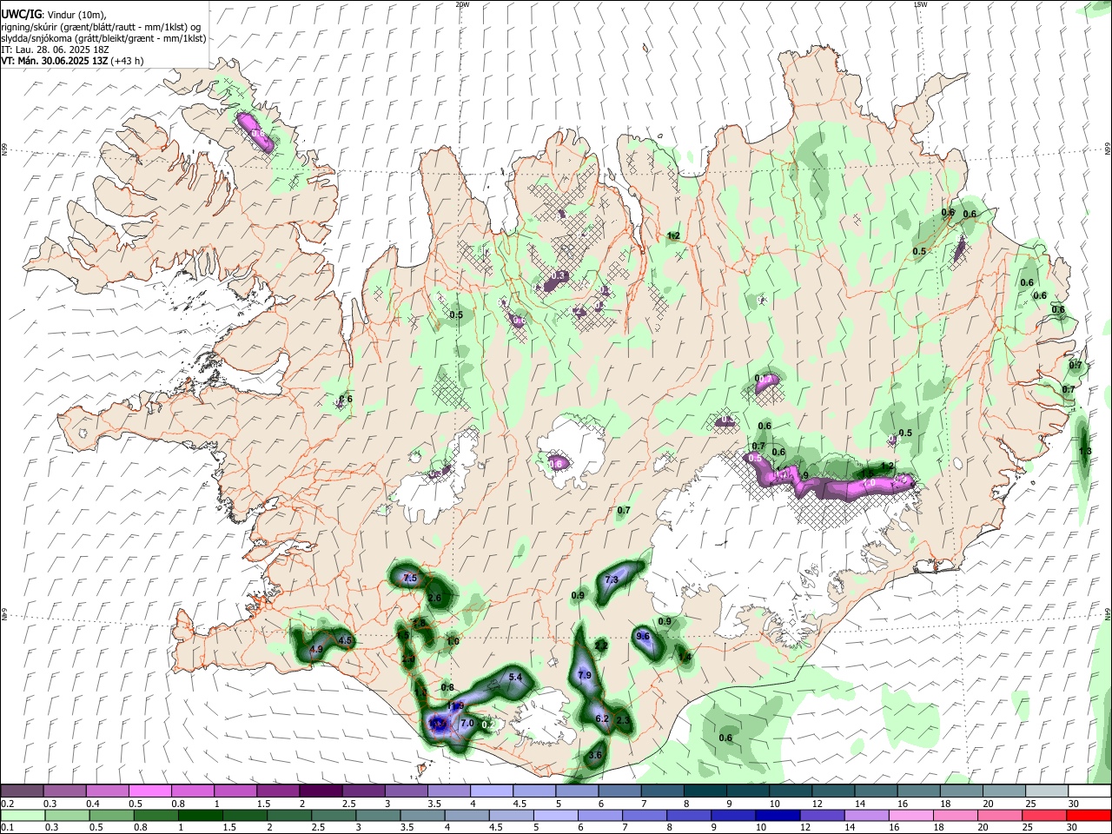Image resolution: width=1112 pixels, height=834 pixels.
Task: Click the '15W' longitude label
Action: [920, 4]
